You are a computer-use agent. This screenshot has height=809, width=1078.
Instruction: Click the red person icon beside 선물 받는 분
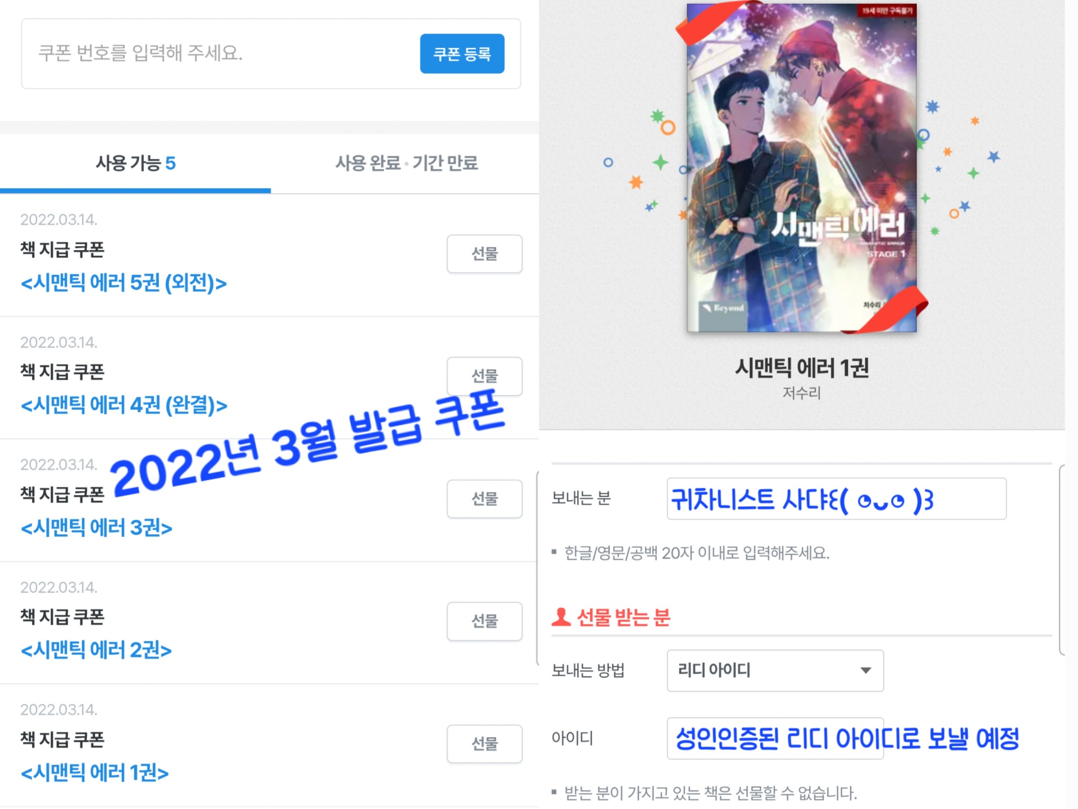click(x=561, y=617)
